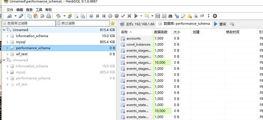The height and width of the screenshot is (120, 263).
Task: Click the wrap long lines icon
Action: click(x=202, y=16)
